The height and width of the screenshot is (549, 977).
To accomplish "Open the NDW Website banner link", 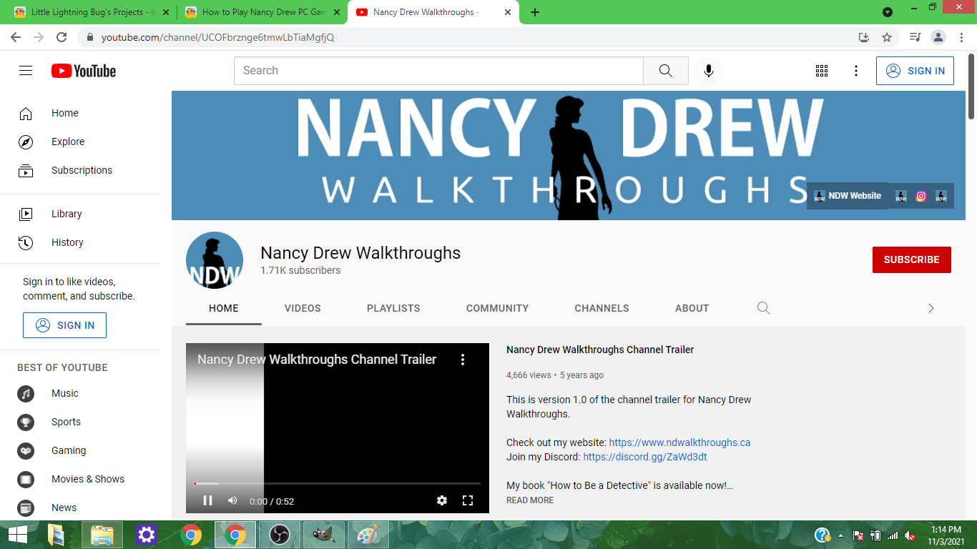I will 848,196.
